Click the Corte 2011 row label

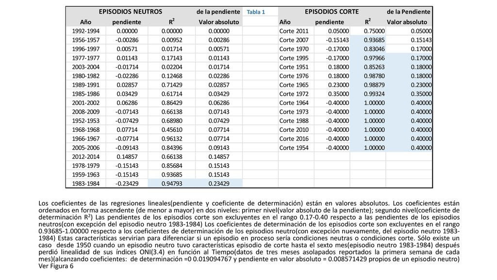294,31
